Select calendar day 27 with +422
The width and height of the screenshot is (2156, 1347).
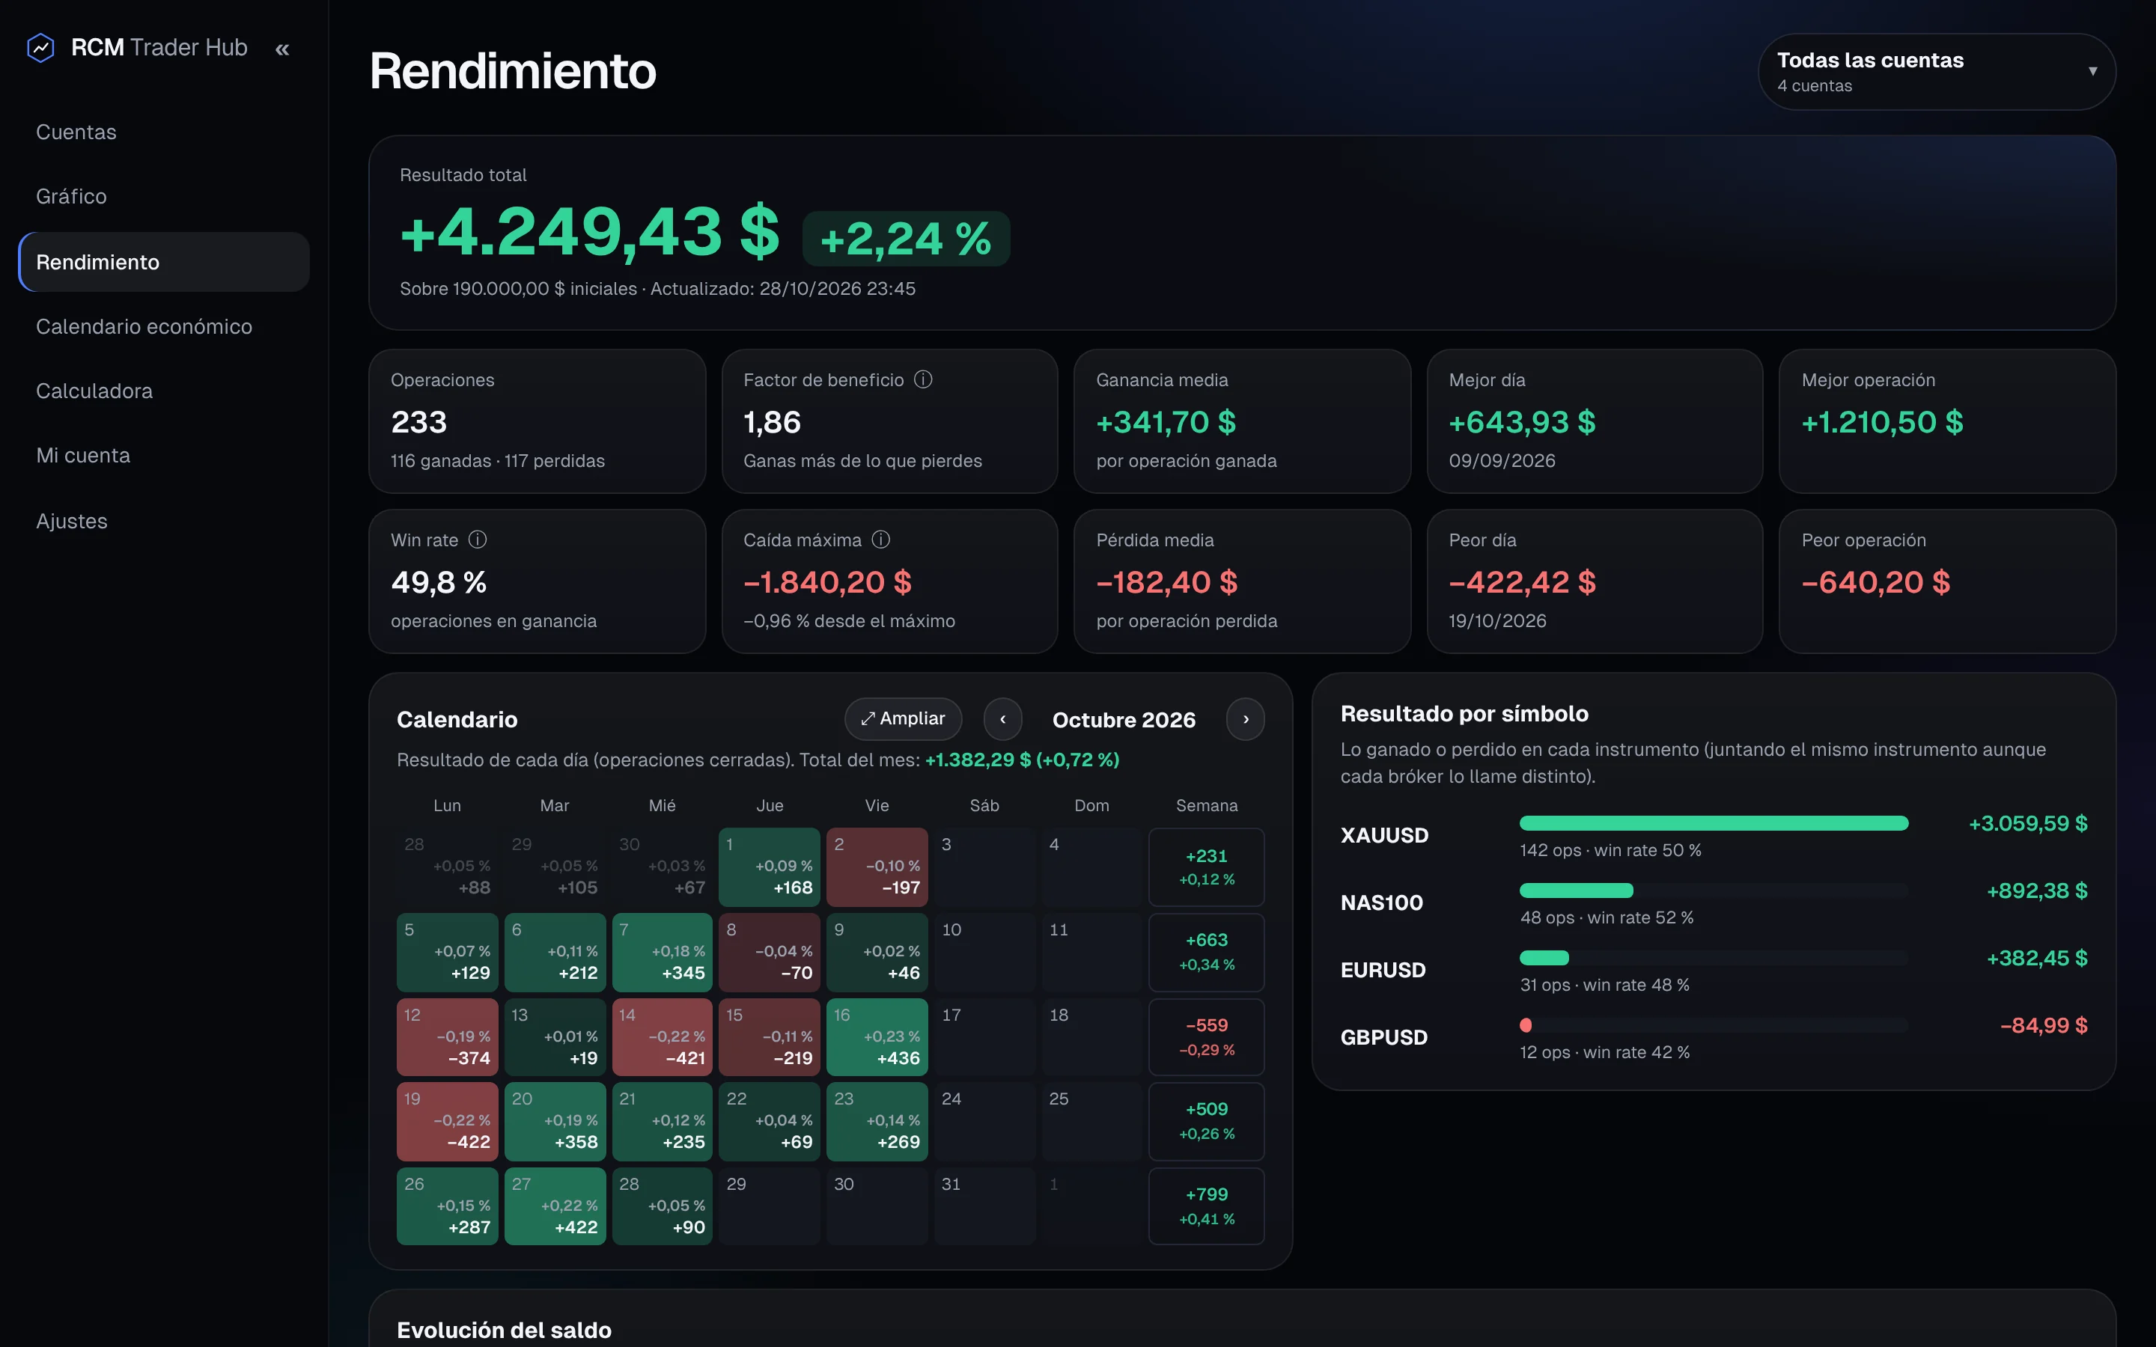(555, 1206)
